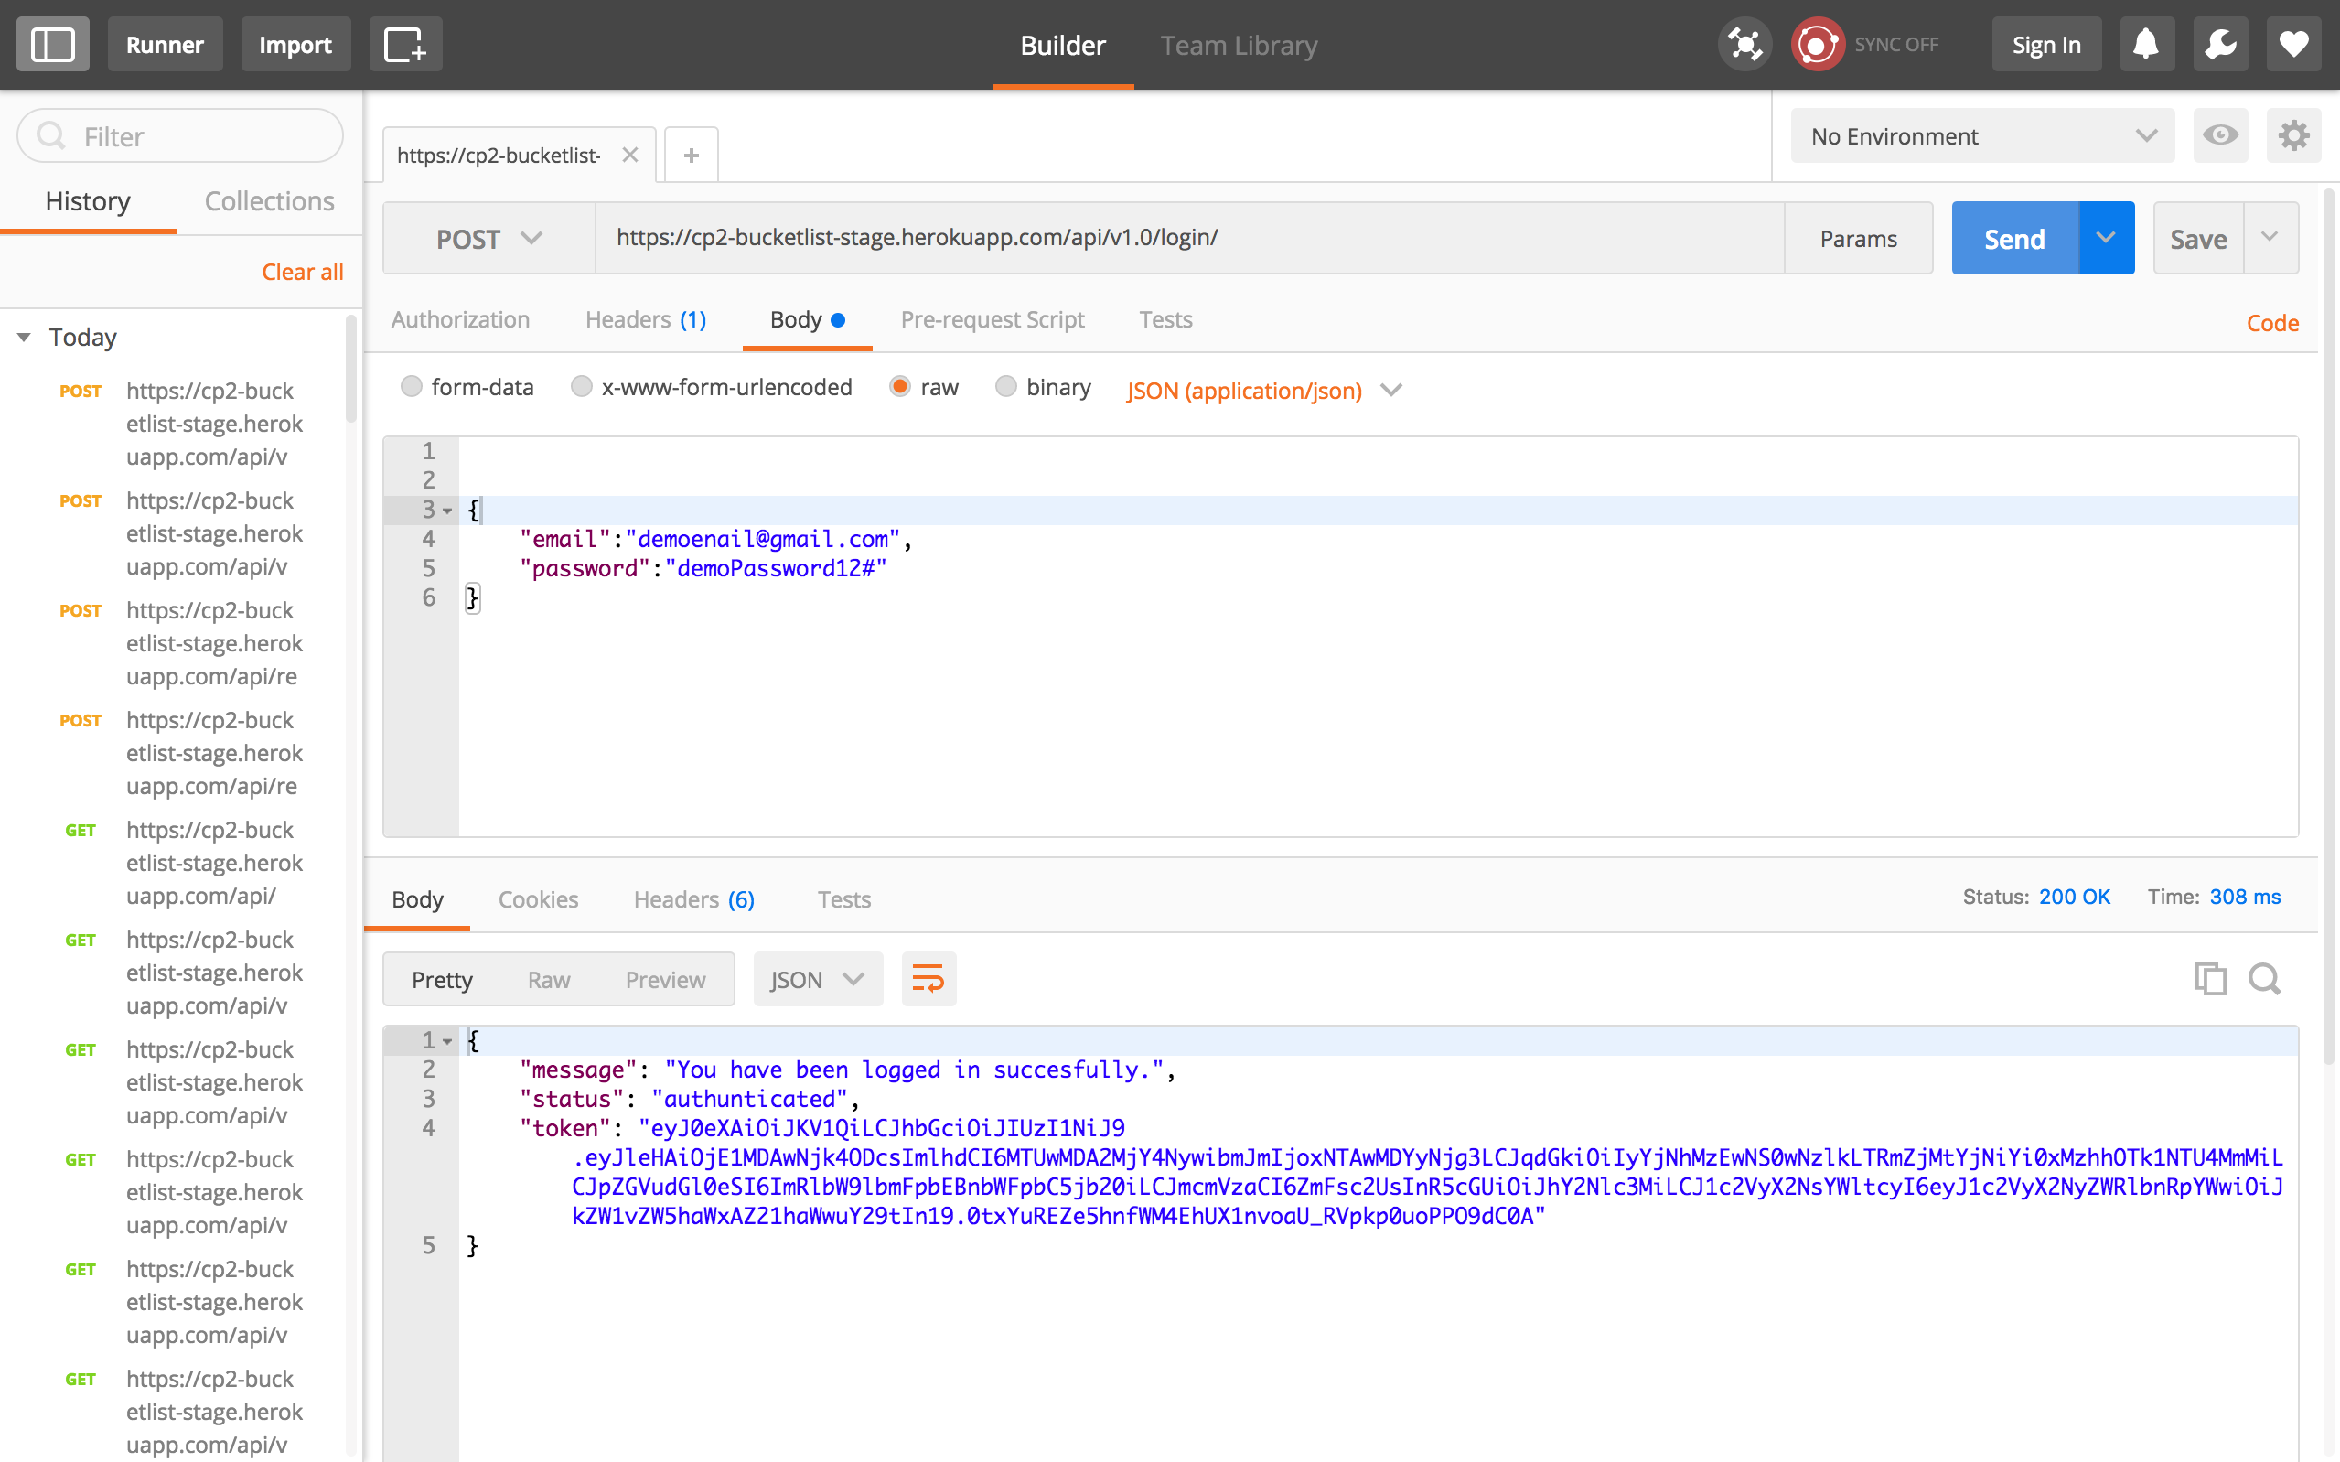Viewport: 2340px width, 1462px height.
Task: Open a new window with the plus icon
Action: 405,45
